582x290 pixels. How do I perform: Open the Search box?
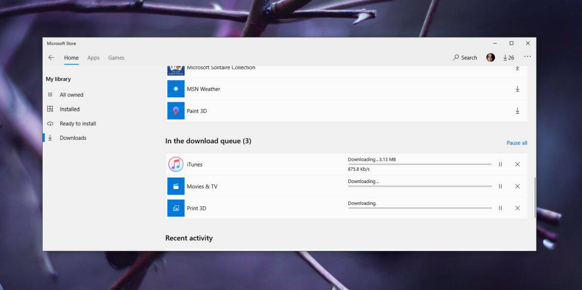point(465,58)
